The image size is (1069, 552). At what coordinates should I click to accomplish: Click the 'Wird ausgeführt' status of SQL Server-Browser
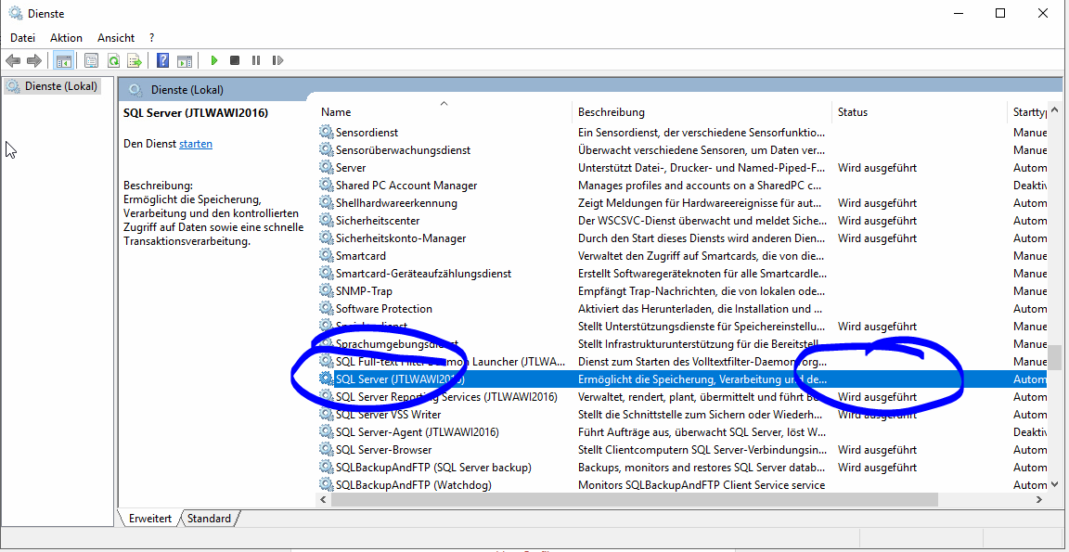(x=878, y=450)
